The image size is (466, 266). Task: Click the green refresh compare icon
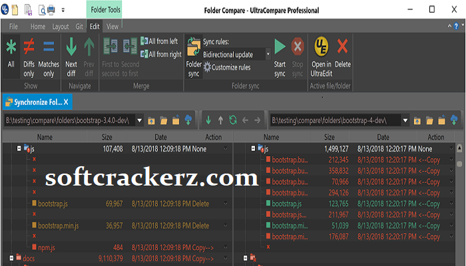click(233, 120)
